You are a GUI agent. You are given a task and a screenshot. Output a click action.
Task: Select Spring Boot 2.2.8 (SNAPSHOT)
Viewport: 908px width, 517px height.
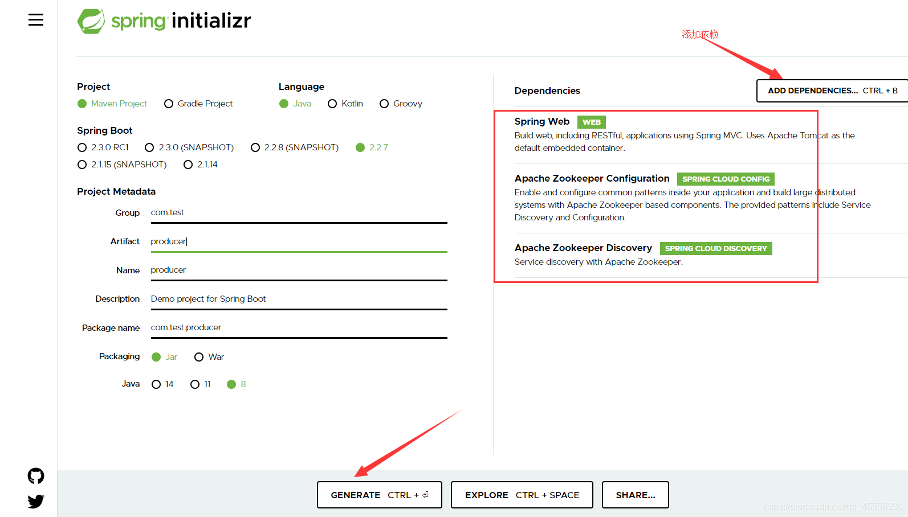pyautogui.click(x=295, y=147)
